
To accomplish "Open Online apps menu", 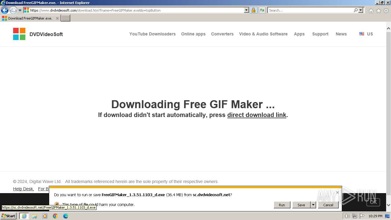I will tap(193, 34).
